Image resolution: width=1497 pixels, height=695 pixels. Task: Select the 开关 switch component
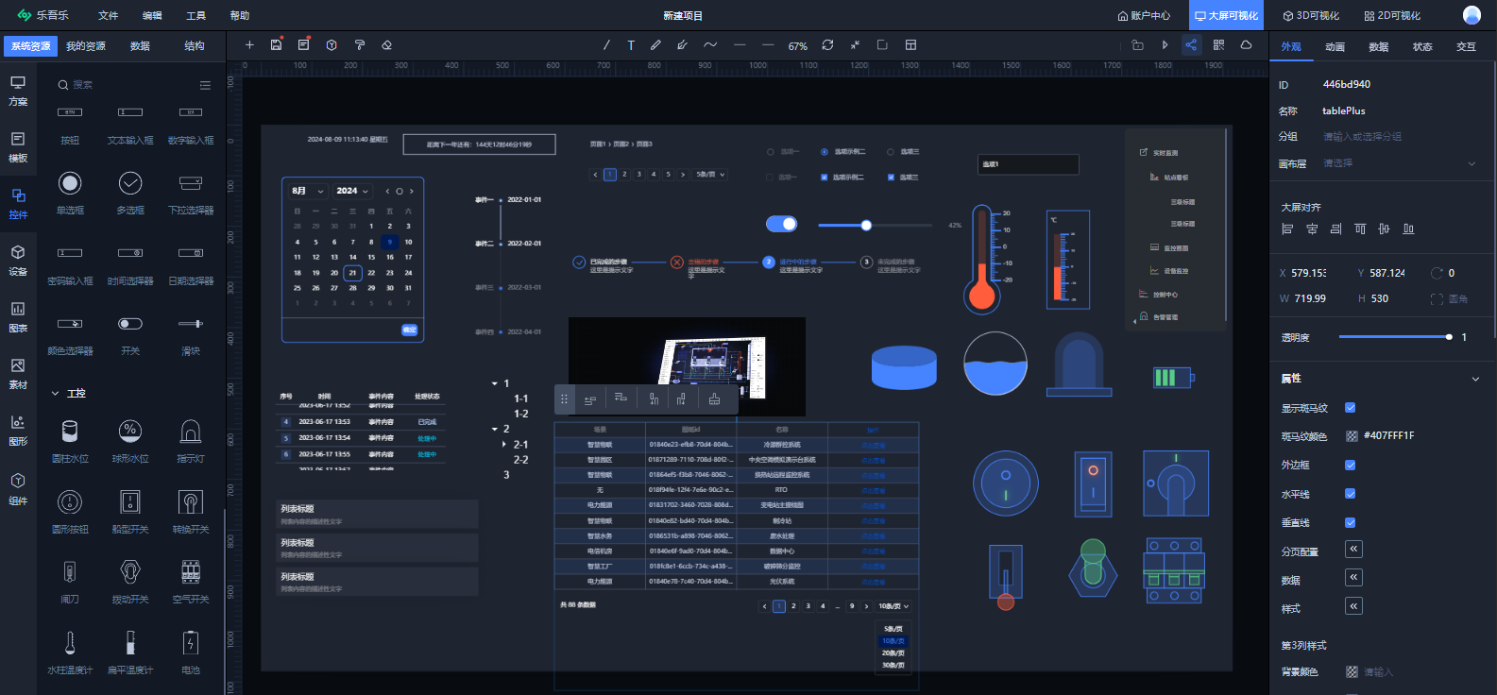[130, 333]
